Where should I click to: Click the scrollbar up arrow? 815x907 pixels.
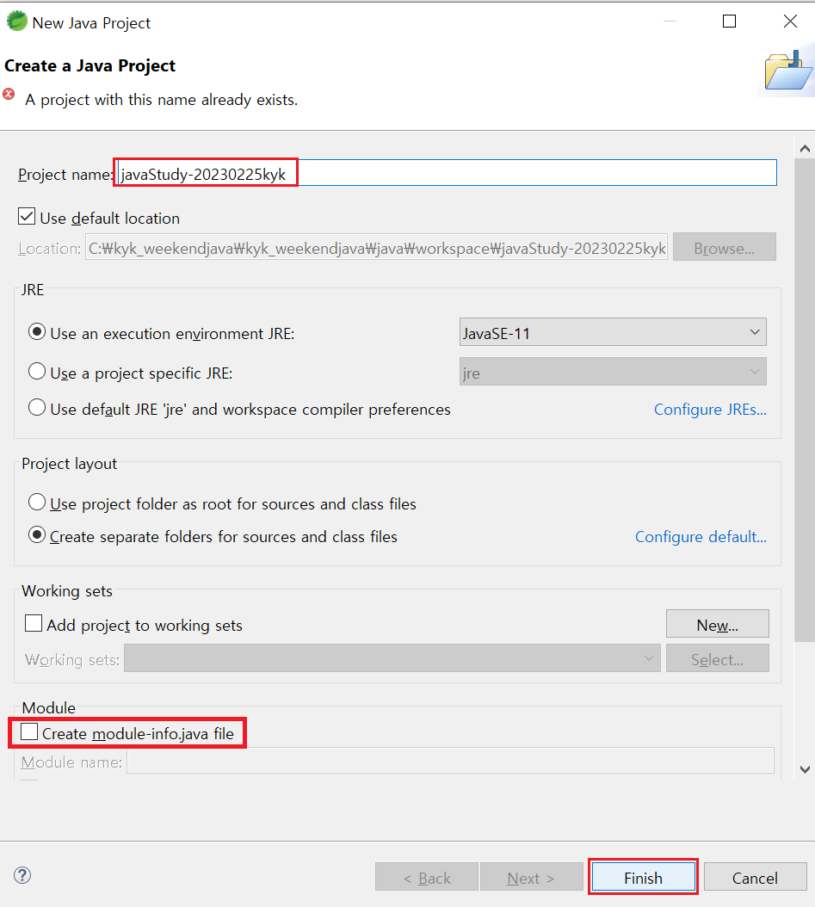tap(805, 149)
